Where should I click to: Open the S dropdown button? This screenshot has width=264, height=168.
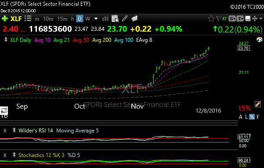tap(232, 19)
